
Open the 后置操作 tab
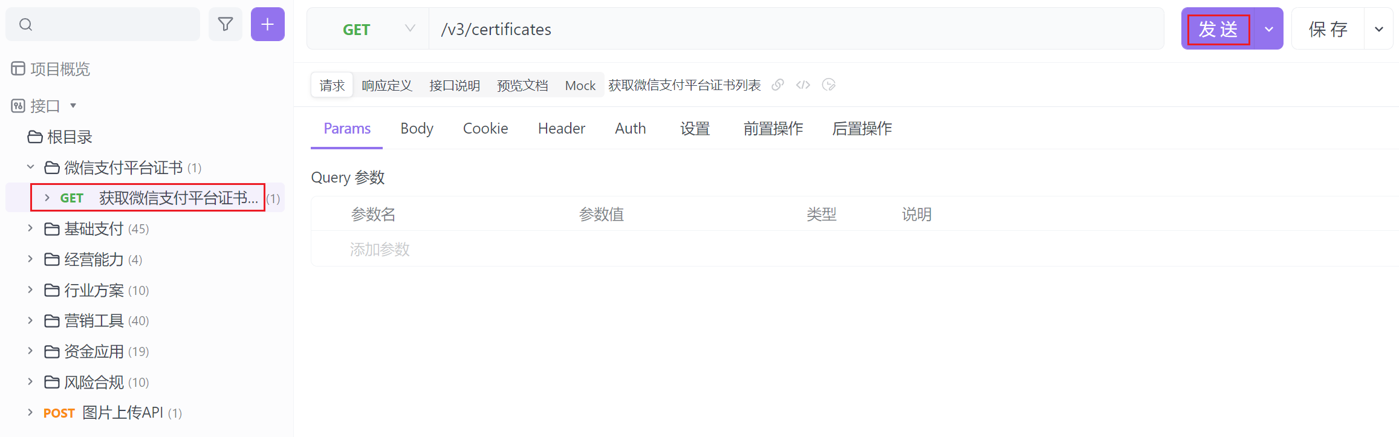click(x=862, y=129)
